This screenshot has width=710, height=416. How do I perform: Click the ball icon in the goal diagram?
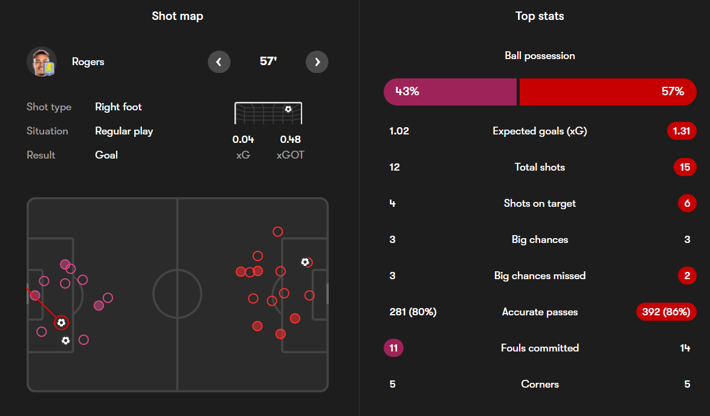tap(288, 109)
